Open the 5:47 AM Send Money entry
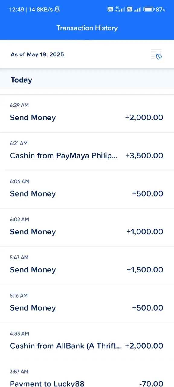The height and width of the screenshot is (387, 174). pyautogui.click(x=87, y=266)
